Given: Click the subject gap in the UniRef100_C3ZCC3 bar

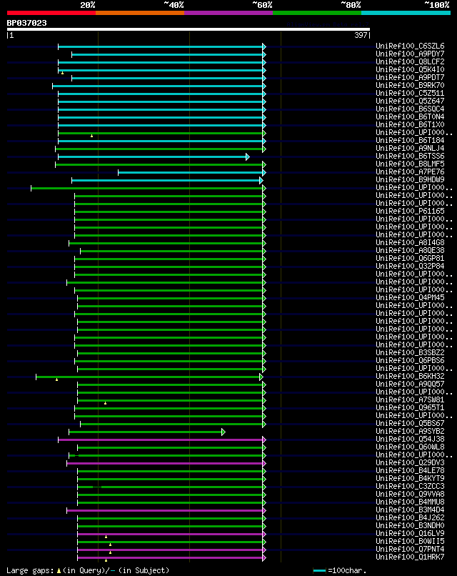Looking at the screenshot, I should coord(97,487).
